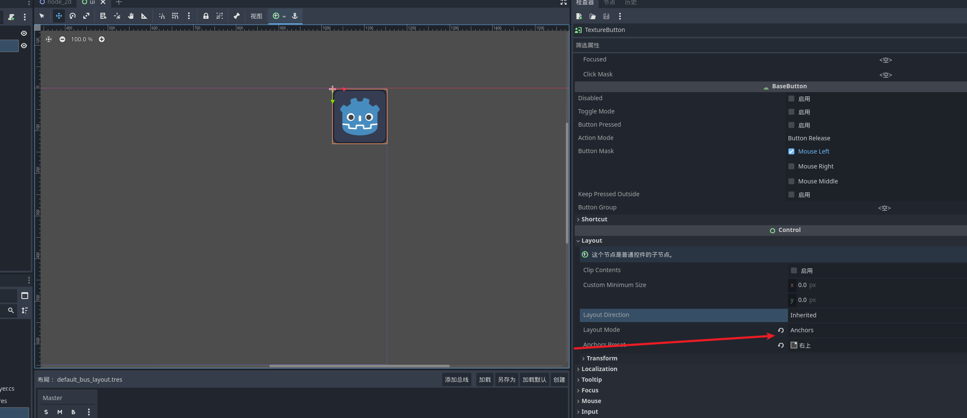
Task: Expand the Focus section
Action: [x=590, y=390]
